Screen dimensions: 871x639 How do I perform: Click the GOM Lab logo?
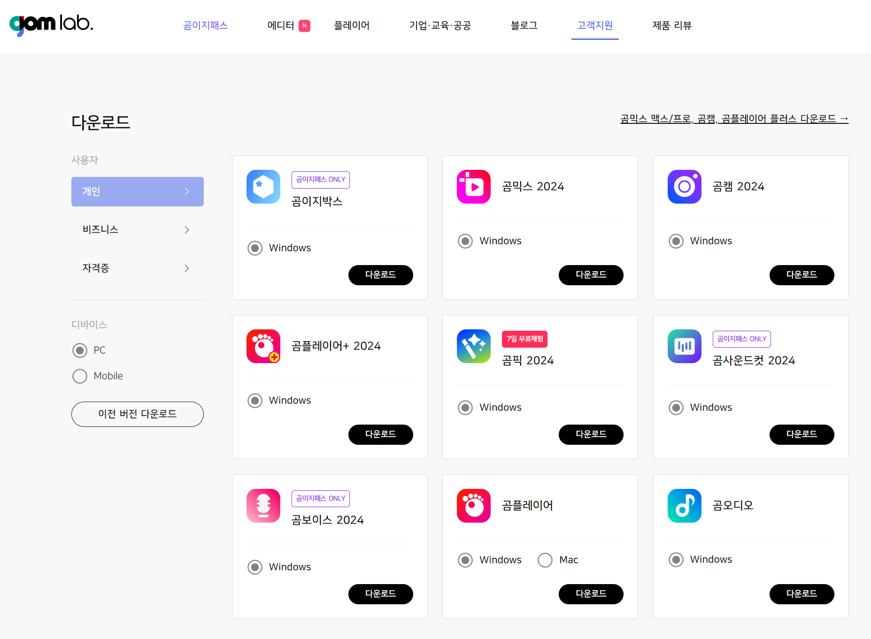click(x=52, y=24)
